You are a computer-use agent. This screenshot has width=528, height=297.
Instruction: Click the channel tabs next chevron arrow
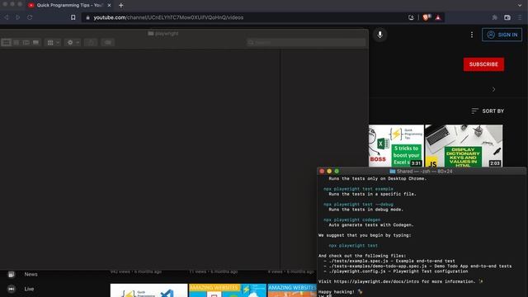pyautogui.click(x=493, y=89)
